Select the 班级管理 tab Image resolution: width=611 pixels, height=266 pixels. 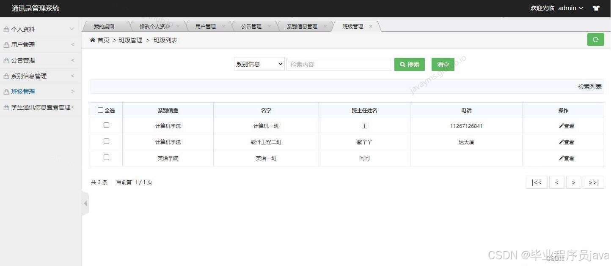[x=353, y=26]
